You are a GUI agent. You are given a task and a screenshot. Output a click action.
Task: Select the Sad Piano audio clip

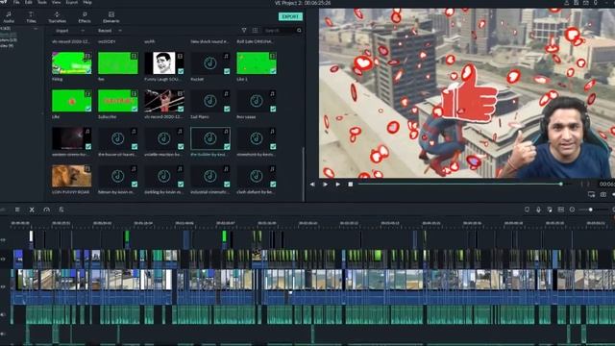coord(210,100)
